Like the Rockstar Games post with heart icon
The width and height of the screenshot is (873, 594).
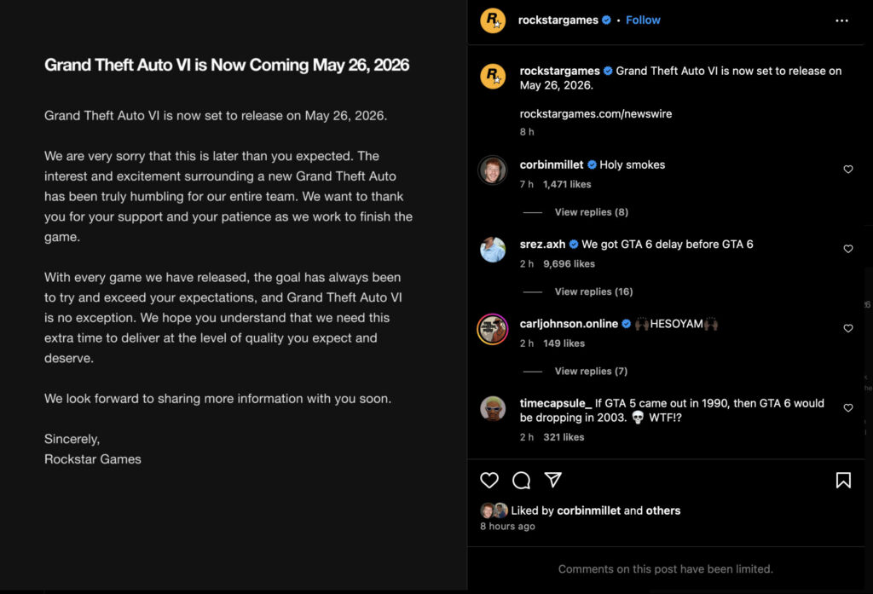(x=489, y=481)
